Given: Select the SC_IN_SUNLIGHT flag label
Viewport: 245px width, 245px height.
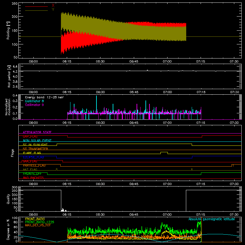Looking at the screenshot, I should (x=35, y=145).
